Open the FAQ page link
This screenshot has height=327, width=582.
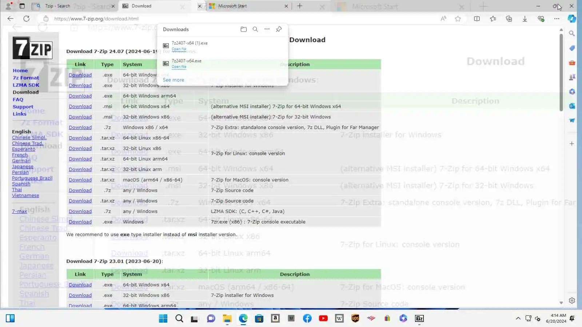click(18, 100)
